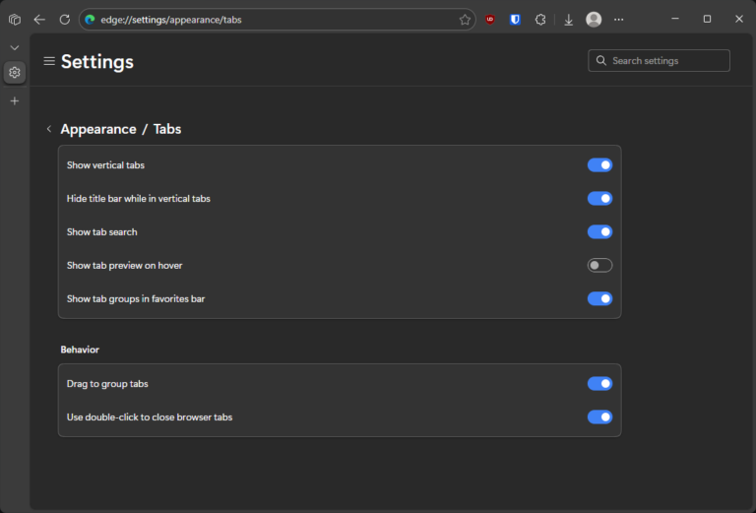Go back to Appearance with the chevron
The width and height of the screenshot is (756, 513).
48,129
